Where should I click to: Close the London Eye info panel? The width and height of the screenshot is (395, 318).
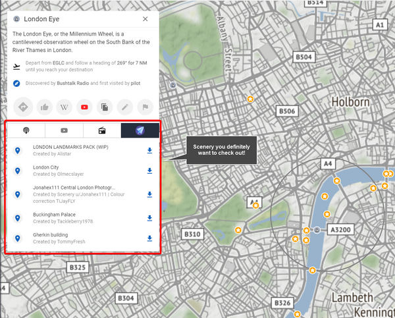tap(145, 19)
